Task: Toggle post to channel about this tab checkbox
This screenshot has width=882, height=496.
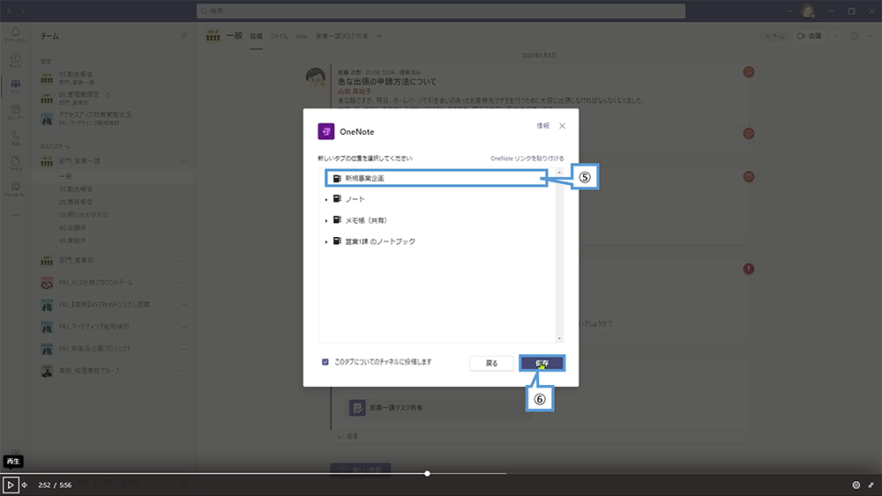Action: pos(325,362)
